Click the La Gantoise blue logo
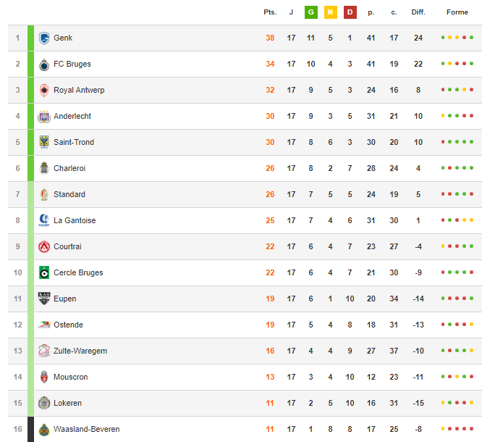 (44, 220)
